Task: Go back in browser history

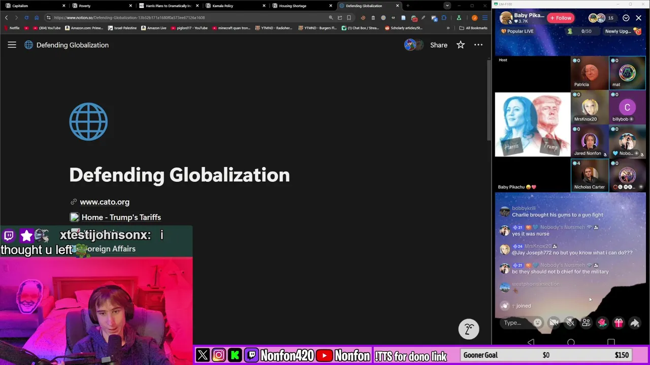Action: point(6,17)
